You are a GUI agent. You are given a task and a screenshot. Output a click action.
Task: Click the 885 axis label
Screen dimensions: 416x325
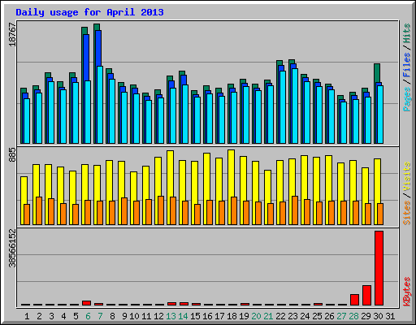pyautogui.click(x=12, y=154)
